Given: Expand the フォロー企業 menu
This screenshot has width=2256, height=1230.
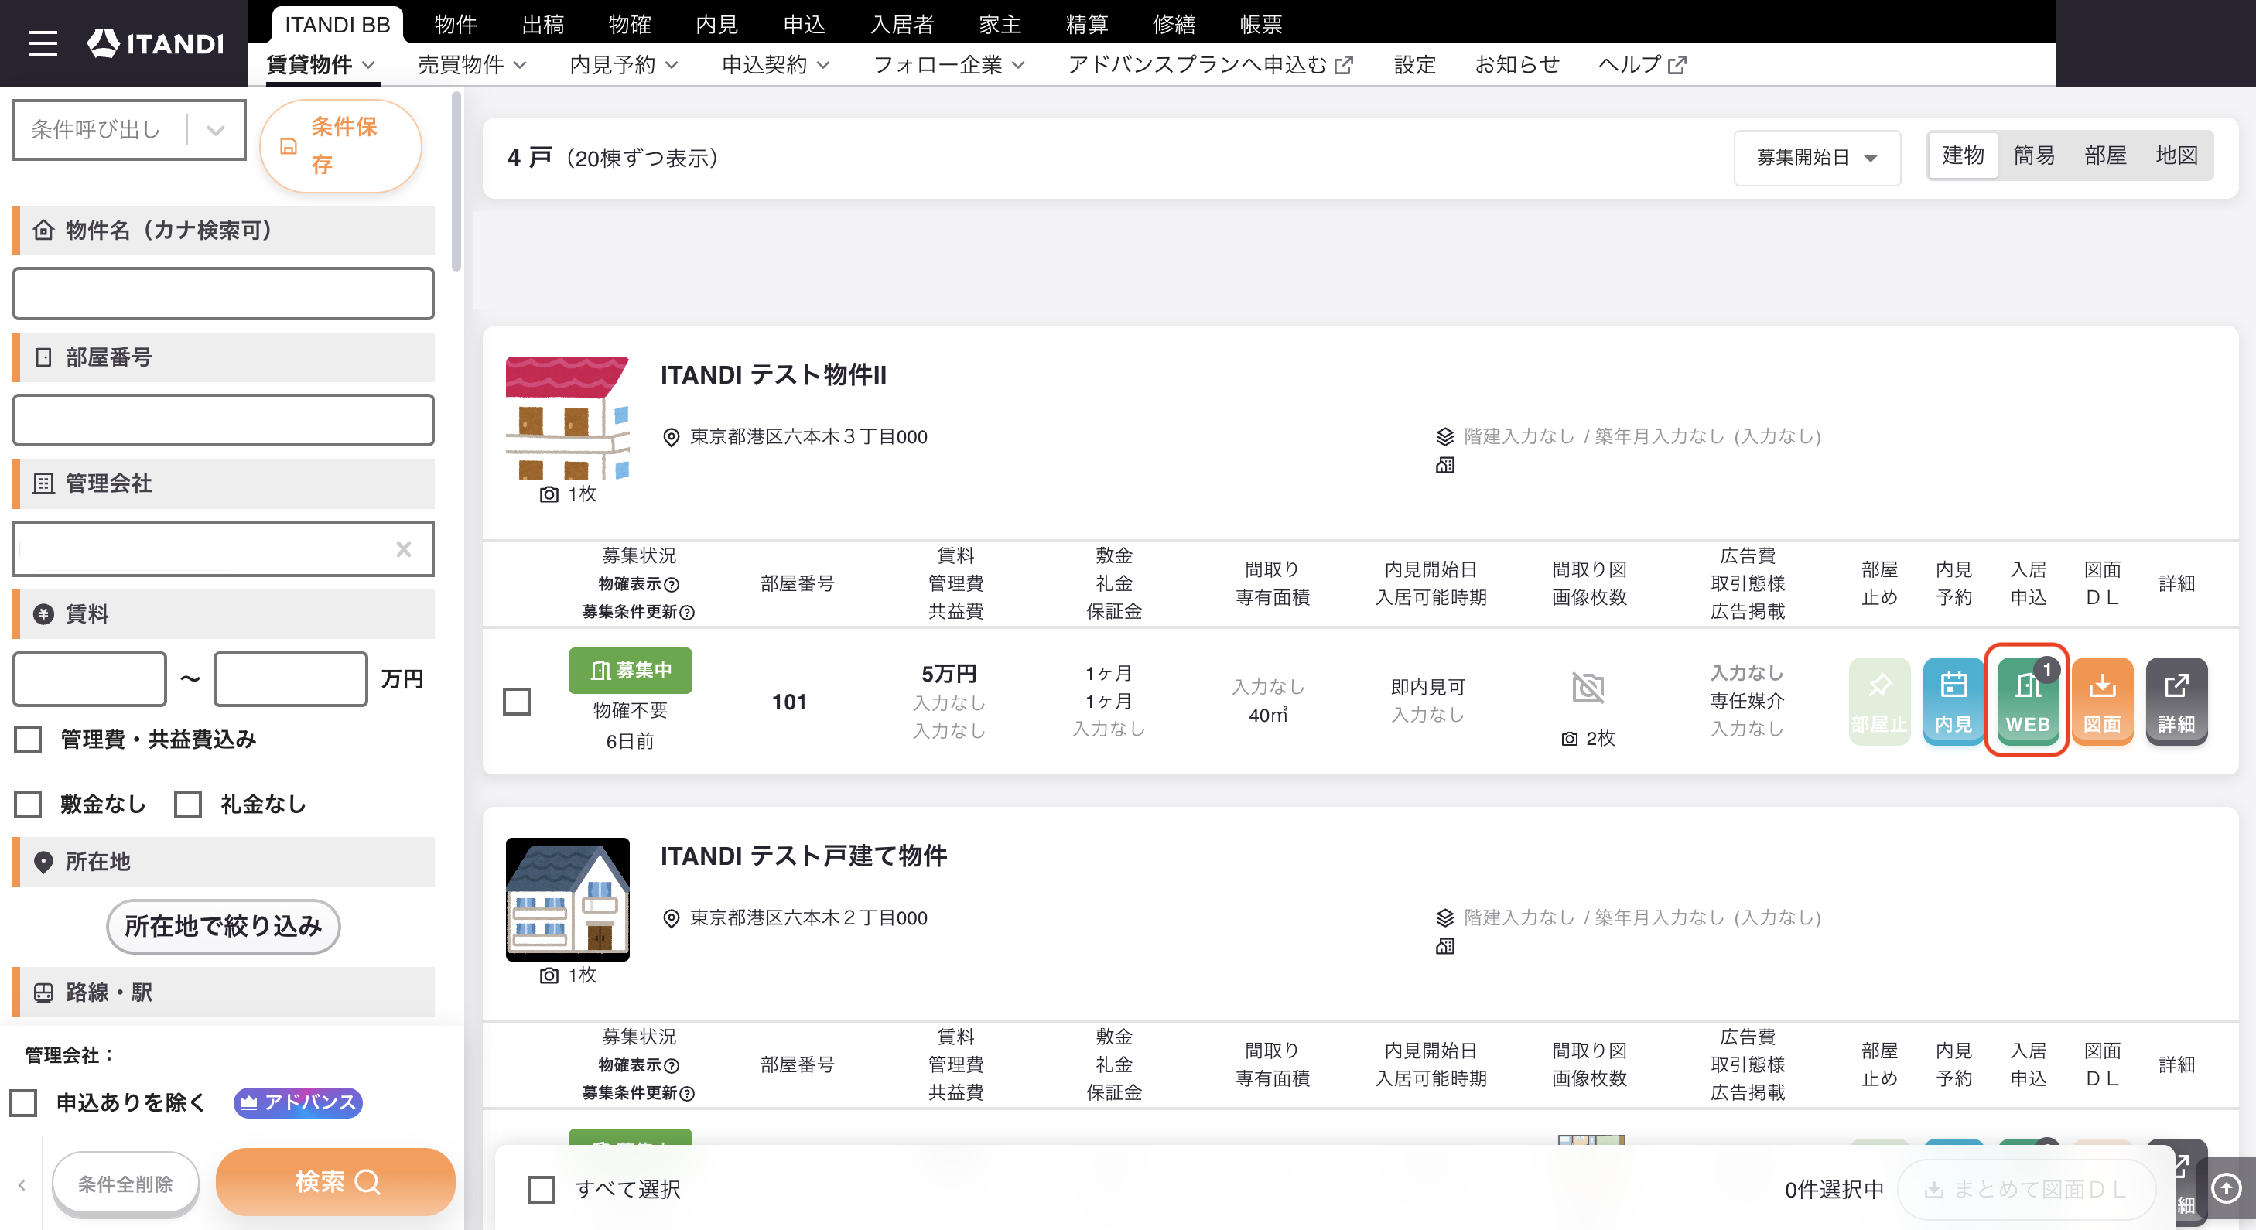Looking at the screenshot, I should click(x=949, y=64).
